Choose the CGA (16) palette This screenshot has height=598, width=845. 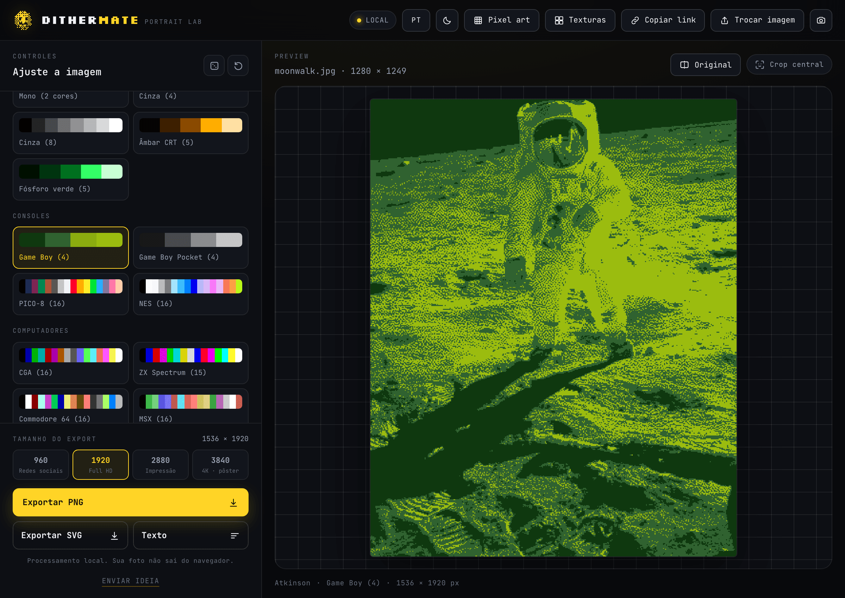[x=71, y=363]
